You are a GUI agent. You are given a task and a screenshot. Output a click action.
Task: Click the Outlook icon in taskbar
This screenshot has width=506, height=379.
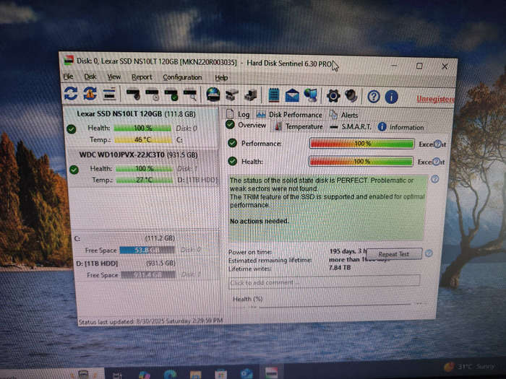coord(246,374)
